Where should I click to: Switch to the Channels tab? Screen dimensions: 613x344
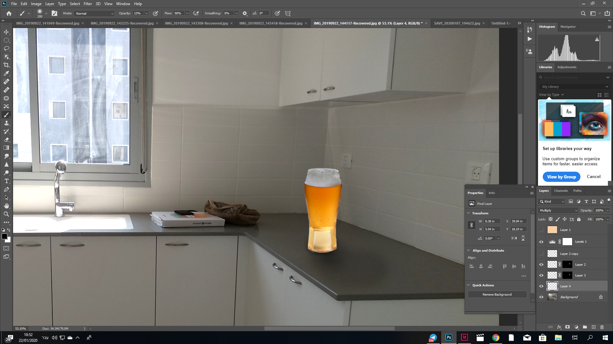point(561,191)
